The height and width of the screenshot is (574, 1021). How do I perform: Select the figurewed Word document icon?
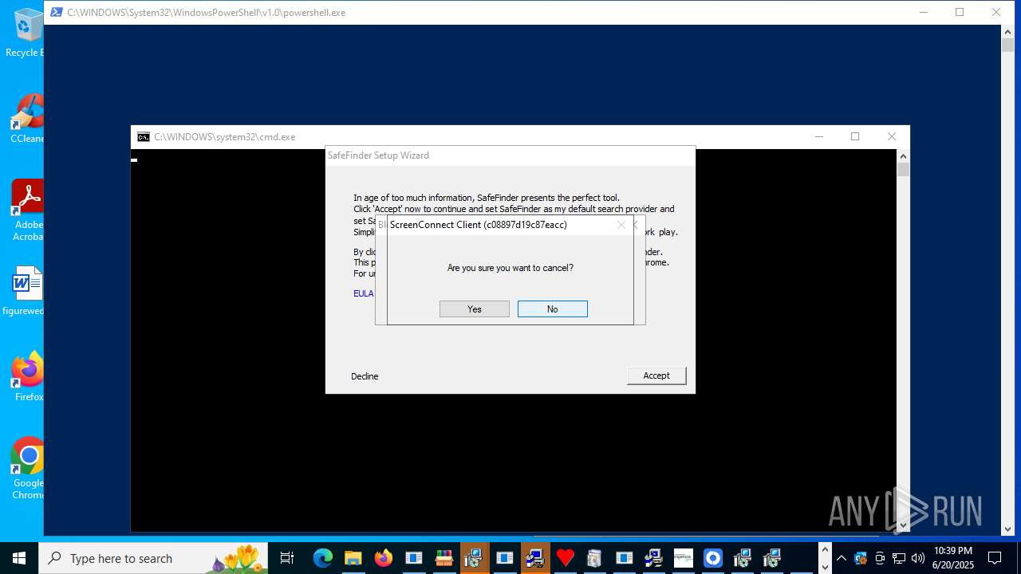(x=26, y=291)
